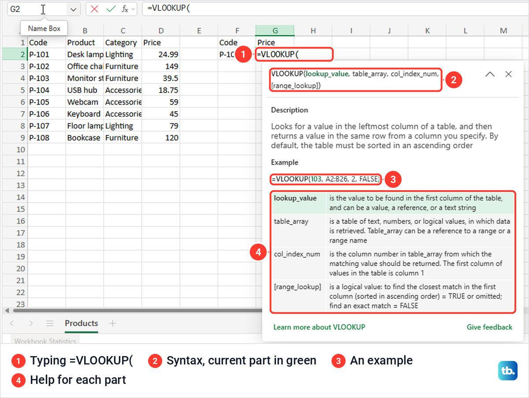The image size is (529, 398).
Task: Click cell with code P-108
Action: click(47, 138)
